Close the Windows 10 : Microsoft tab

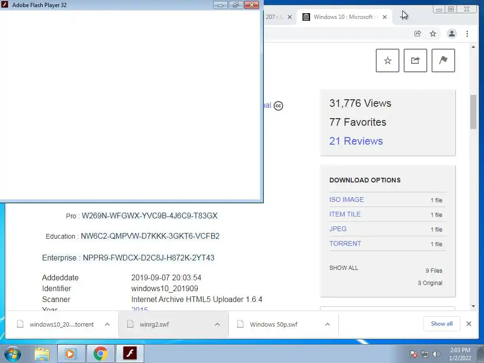pos(385,17)
